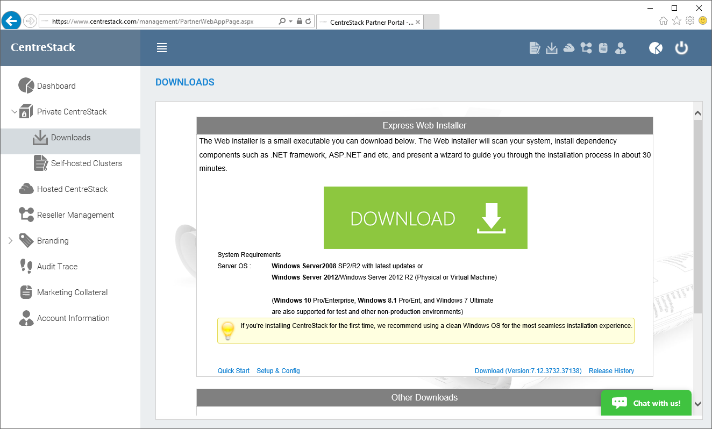Viewport: 712px width, 429px height.
Task: Open a new browser tab
Action: click(x=432, y=22)
